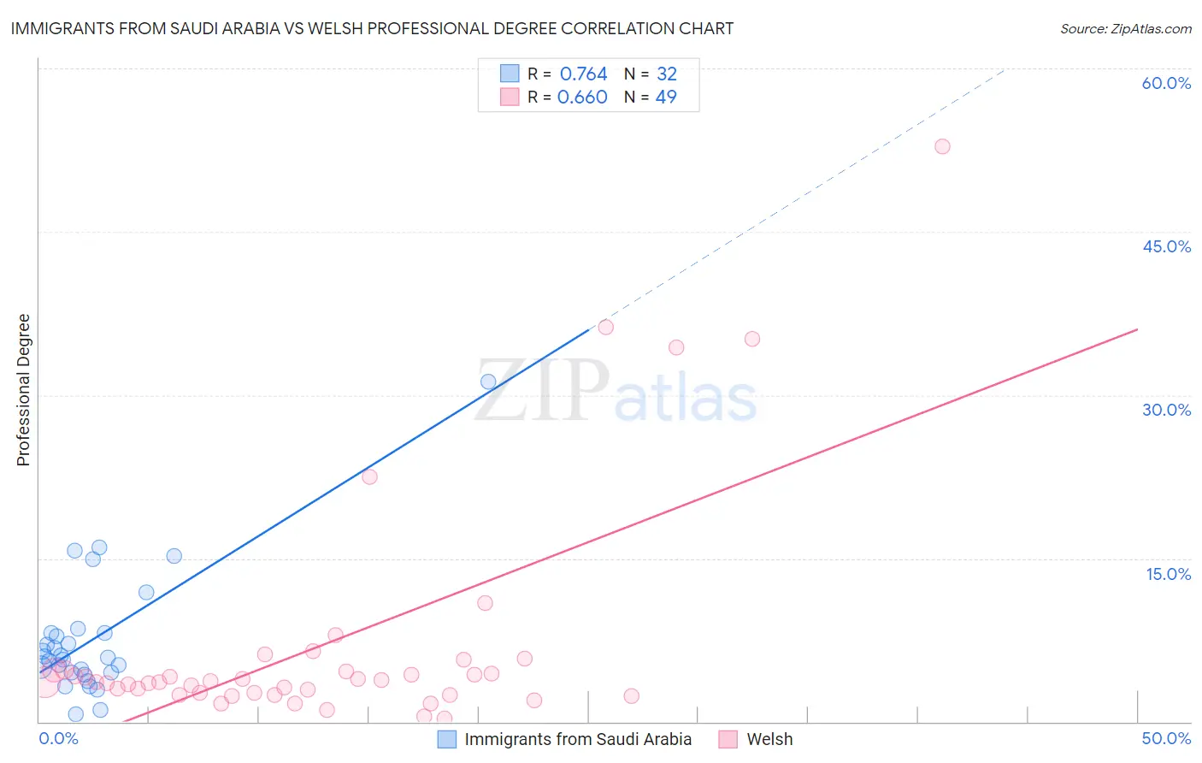Viewport: 1202px width, 763px height.
Task: Click the 15.0% y-axis label
Action: tap(1168, 574)
